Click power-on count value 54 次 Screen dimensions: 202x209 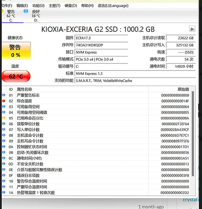pyautogui.click(x=181, y=59)
